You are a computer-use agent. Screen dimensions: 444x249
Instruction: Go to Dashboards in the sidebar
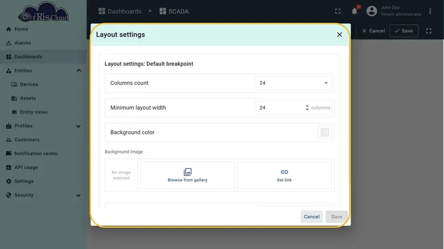[43, 57]
